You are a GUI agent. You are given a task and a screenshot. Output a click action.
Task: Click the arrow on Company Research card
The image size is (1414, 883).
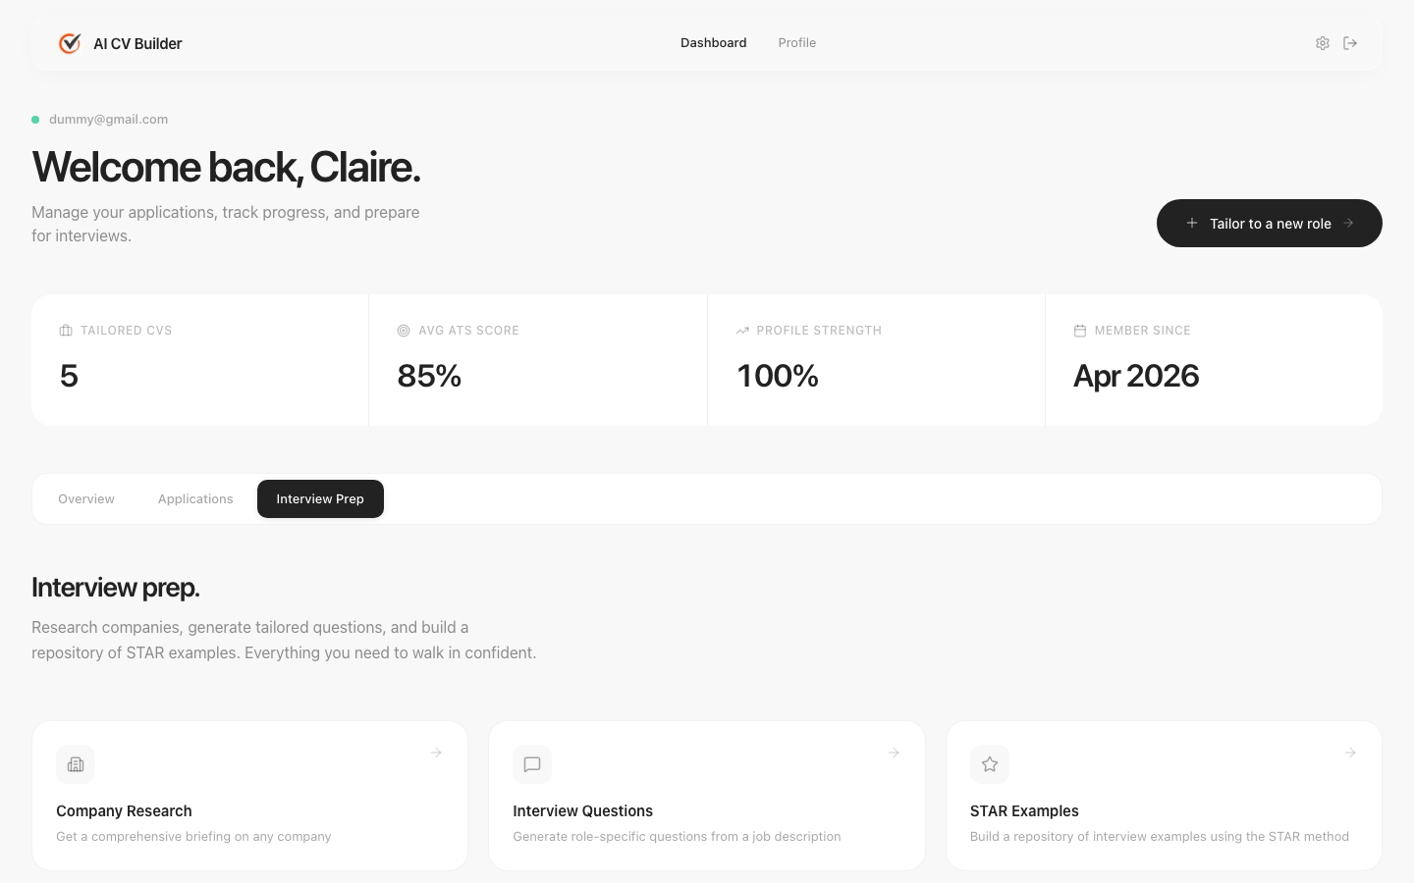(x=436, y=753)
